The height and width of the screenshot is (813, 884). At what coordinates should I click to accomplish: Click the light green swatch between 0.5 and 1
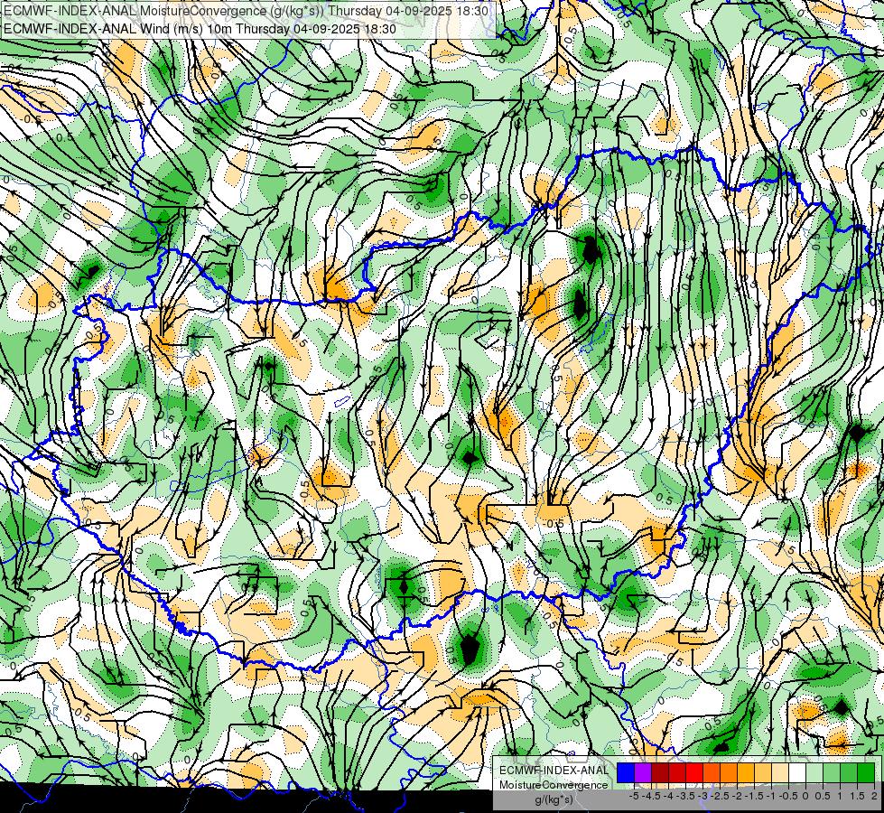point(832,773)
